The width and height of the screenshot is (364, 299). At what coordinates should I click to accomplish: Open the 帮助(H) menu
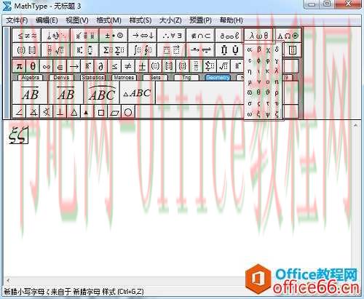tap(231, 20)
